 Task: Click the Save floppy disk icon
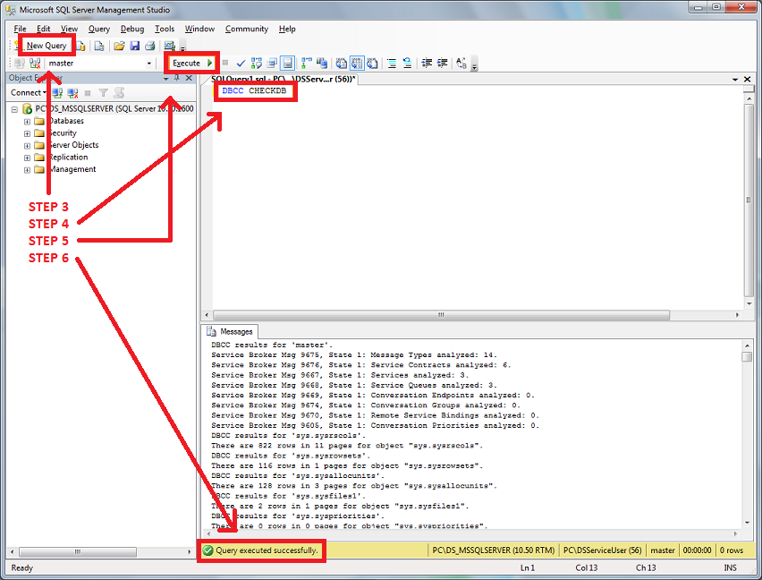coord(134,46)
